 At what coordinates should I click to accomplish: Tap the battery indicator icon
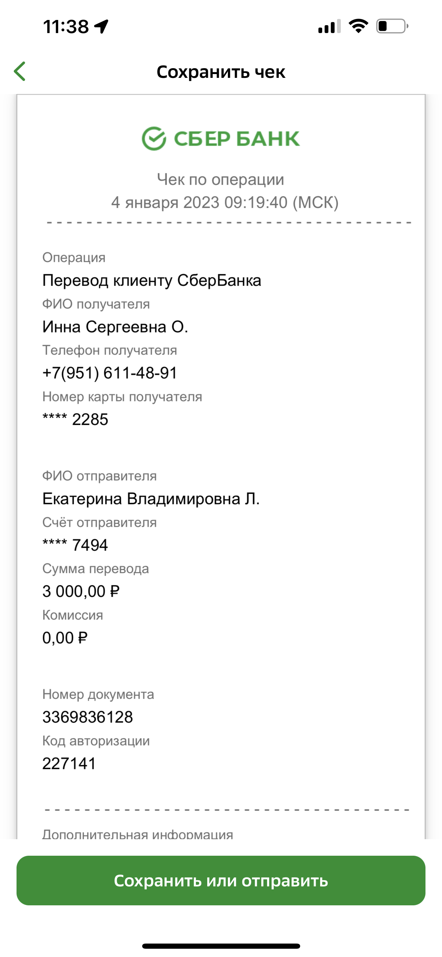click(392, 27)
